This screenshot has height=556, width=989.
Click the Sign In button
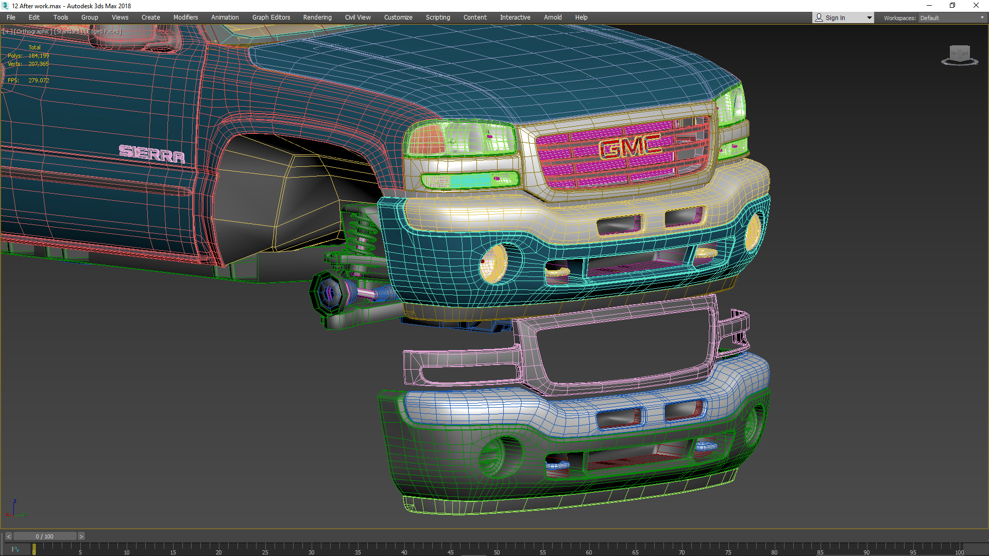[835, 18]
